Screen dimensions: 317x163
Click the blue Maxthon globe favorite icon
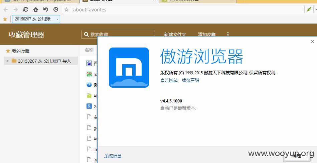click(x=89, y=85)
